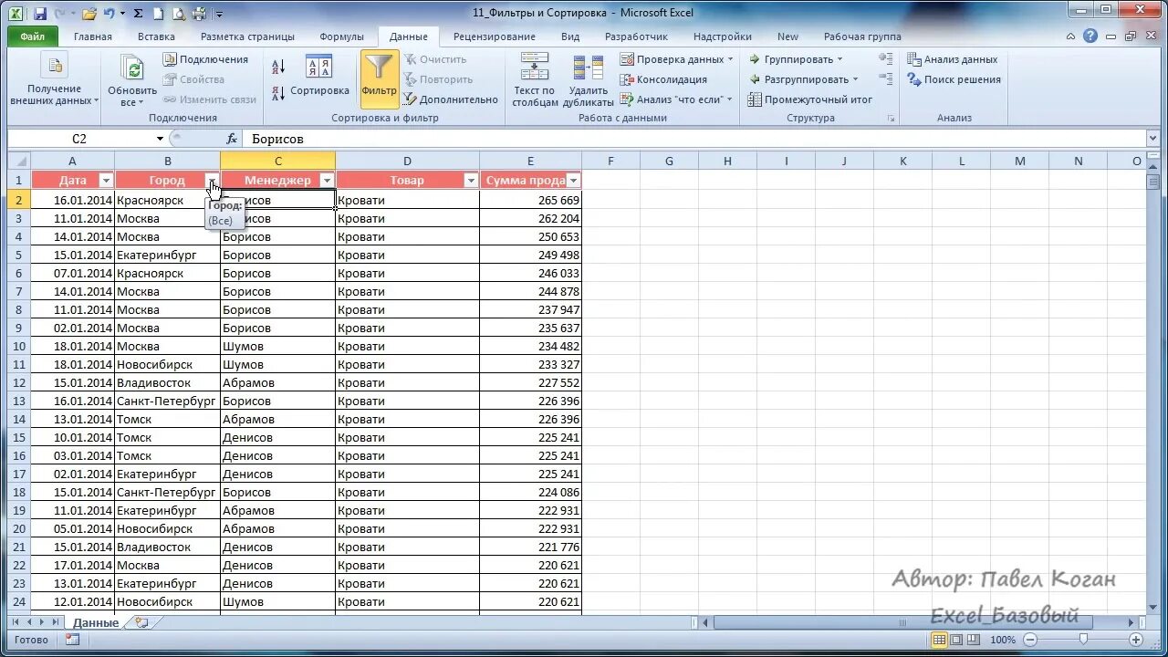Sort descending Я to А icon
The height and width of the screenshot is (657, 1168).
279,93
